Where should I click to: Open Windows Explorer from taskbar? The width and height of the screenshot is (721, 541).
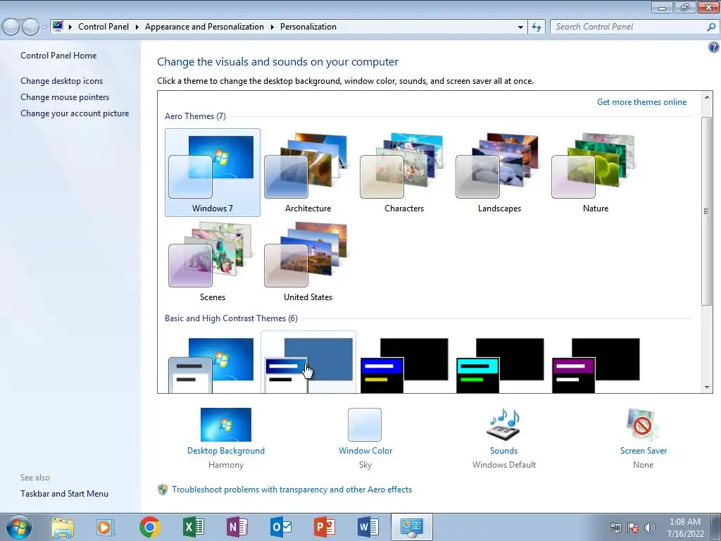click(x=63, y=527)
